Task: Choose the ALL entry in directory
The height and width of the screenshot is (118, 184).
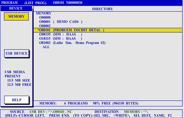Action: coord(46,47)
